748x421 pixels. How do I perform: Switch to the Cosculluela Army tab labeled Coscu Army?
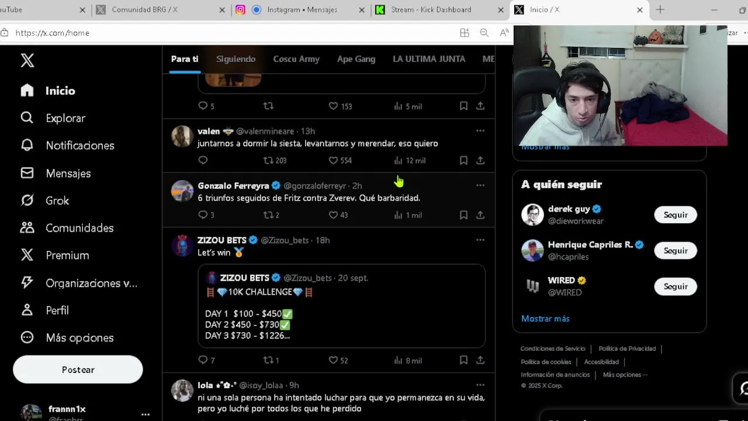click(296, 59)
